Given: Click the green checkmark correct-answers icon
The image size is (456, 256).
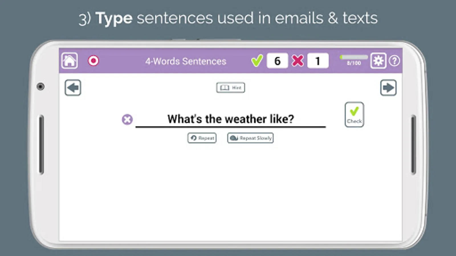Looking at the screenshot, I should [x=257, y=60].
